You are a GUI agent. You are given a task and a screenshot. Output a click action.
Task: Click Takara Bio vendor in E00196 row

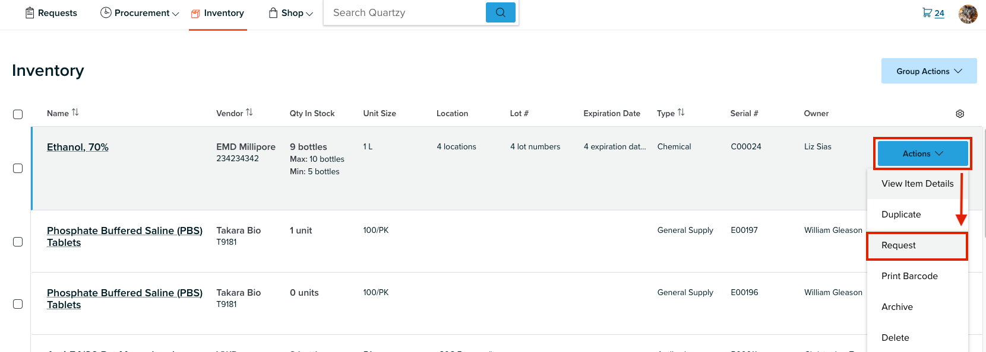click(238, 293)
